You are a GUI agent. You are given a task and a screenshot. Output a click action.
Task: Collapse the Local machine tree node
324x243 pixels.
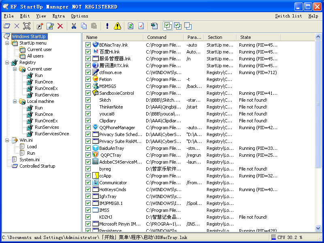coord(15,101)
